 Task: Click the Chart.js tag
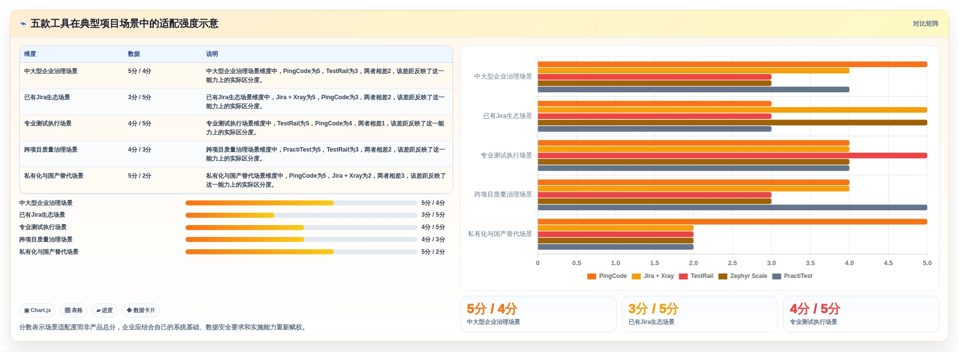click(38, 311)
